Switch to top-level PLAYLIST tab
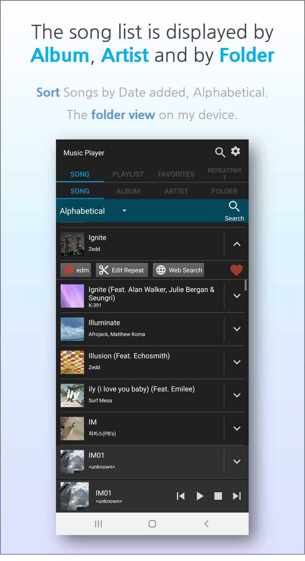The height and width of the screenshot is (561, 305). [128, 174]
